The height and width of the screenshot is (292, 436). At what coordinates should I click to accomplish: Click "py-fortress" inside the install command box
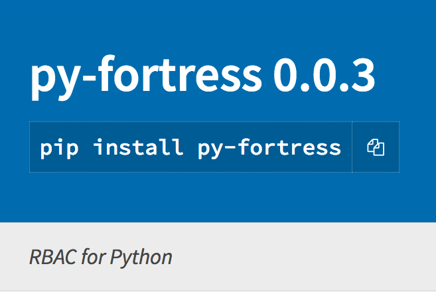coord(269,147)
